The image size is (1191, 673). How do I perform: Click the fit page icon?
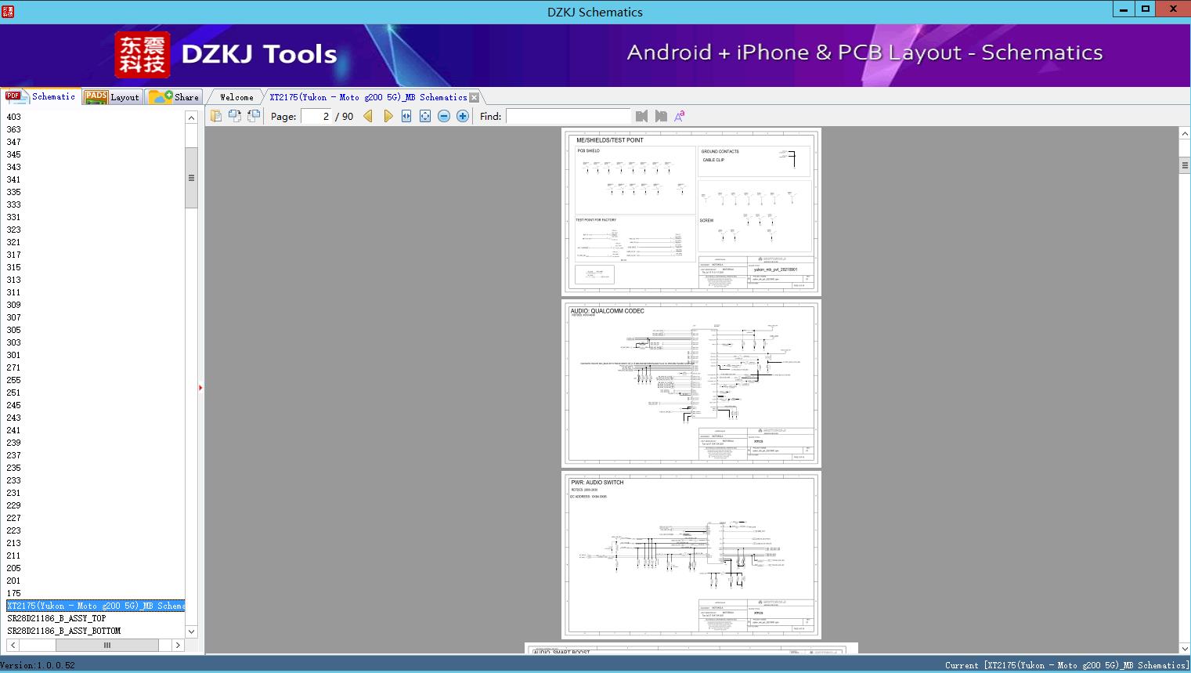pos(425,116)
